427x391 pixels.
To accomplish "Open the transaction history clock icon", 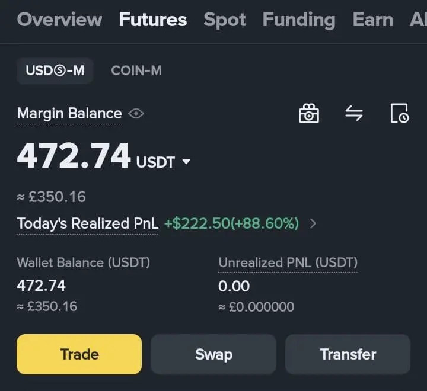I will click(x=400, y=114).
